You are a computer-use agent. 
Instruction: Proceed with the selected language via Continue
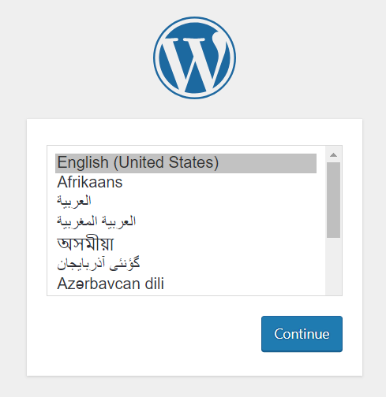[x=302, y=334]
